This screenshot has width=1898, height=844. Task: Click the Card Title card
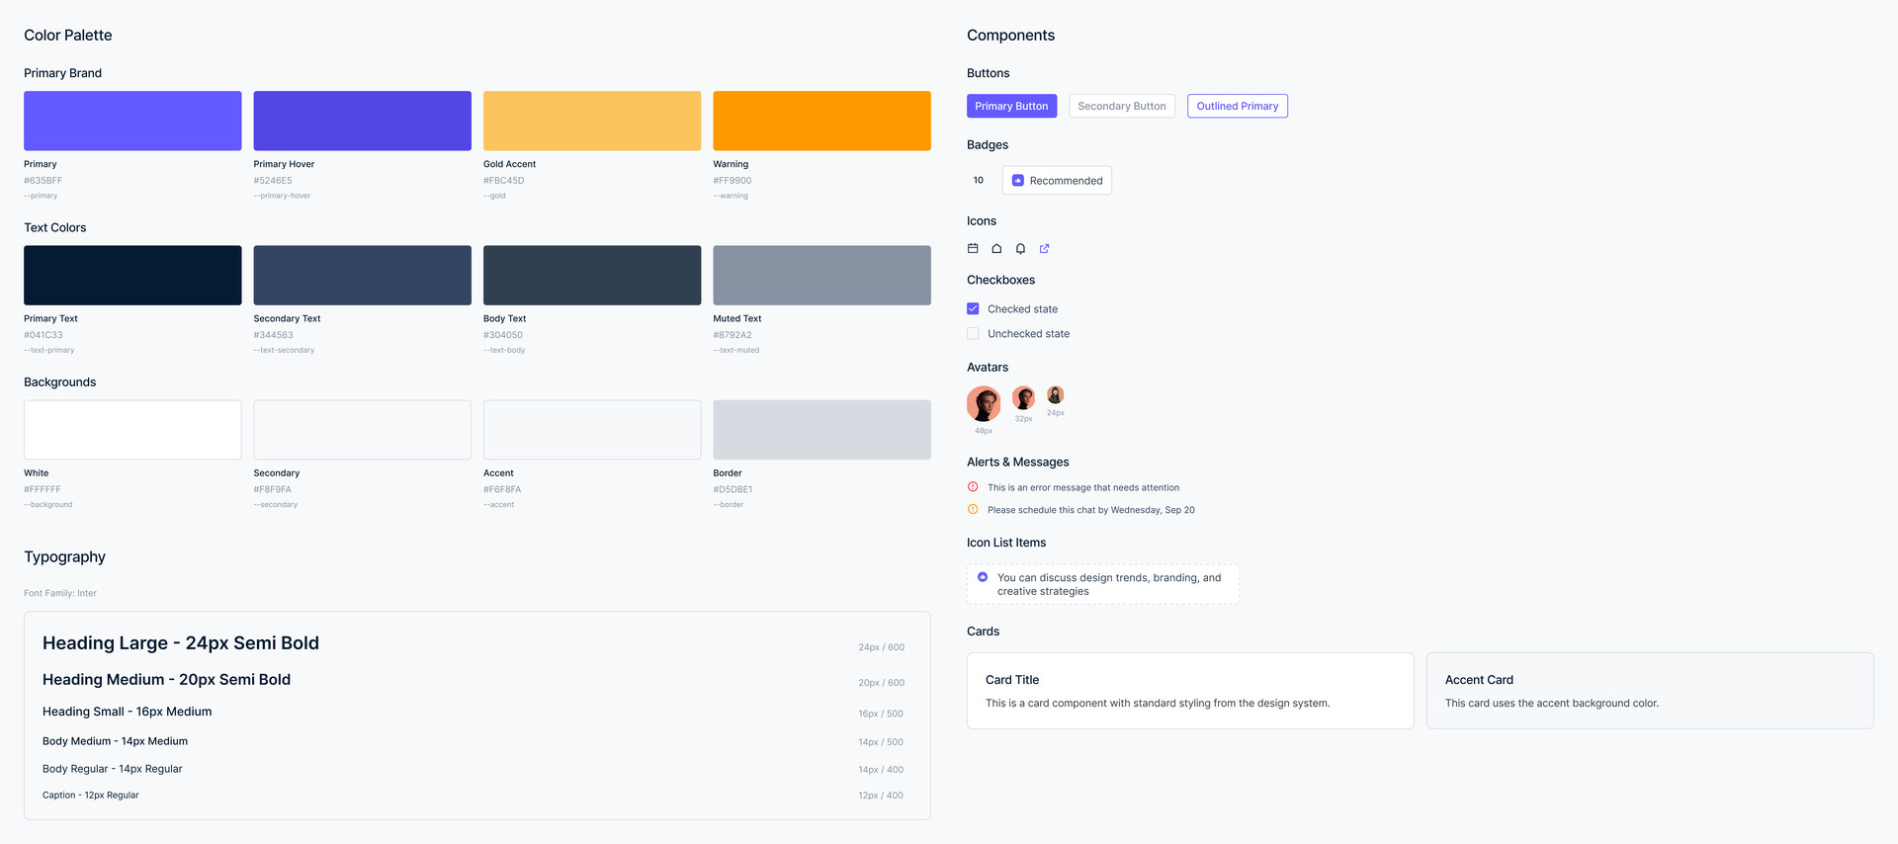[x=1190, y=691]
